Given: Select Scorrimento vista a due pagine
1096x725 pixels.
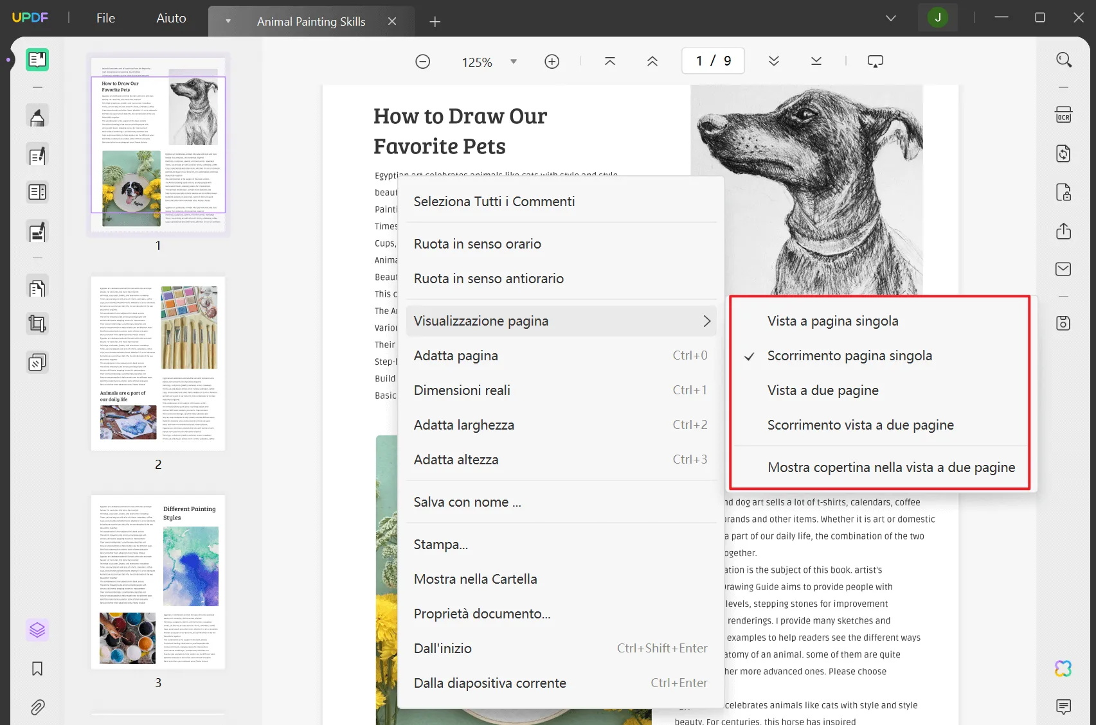Looking at the screenshot, I should [880, 425].
